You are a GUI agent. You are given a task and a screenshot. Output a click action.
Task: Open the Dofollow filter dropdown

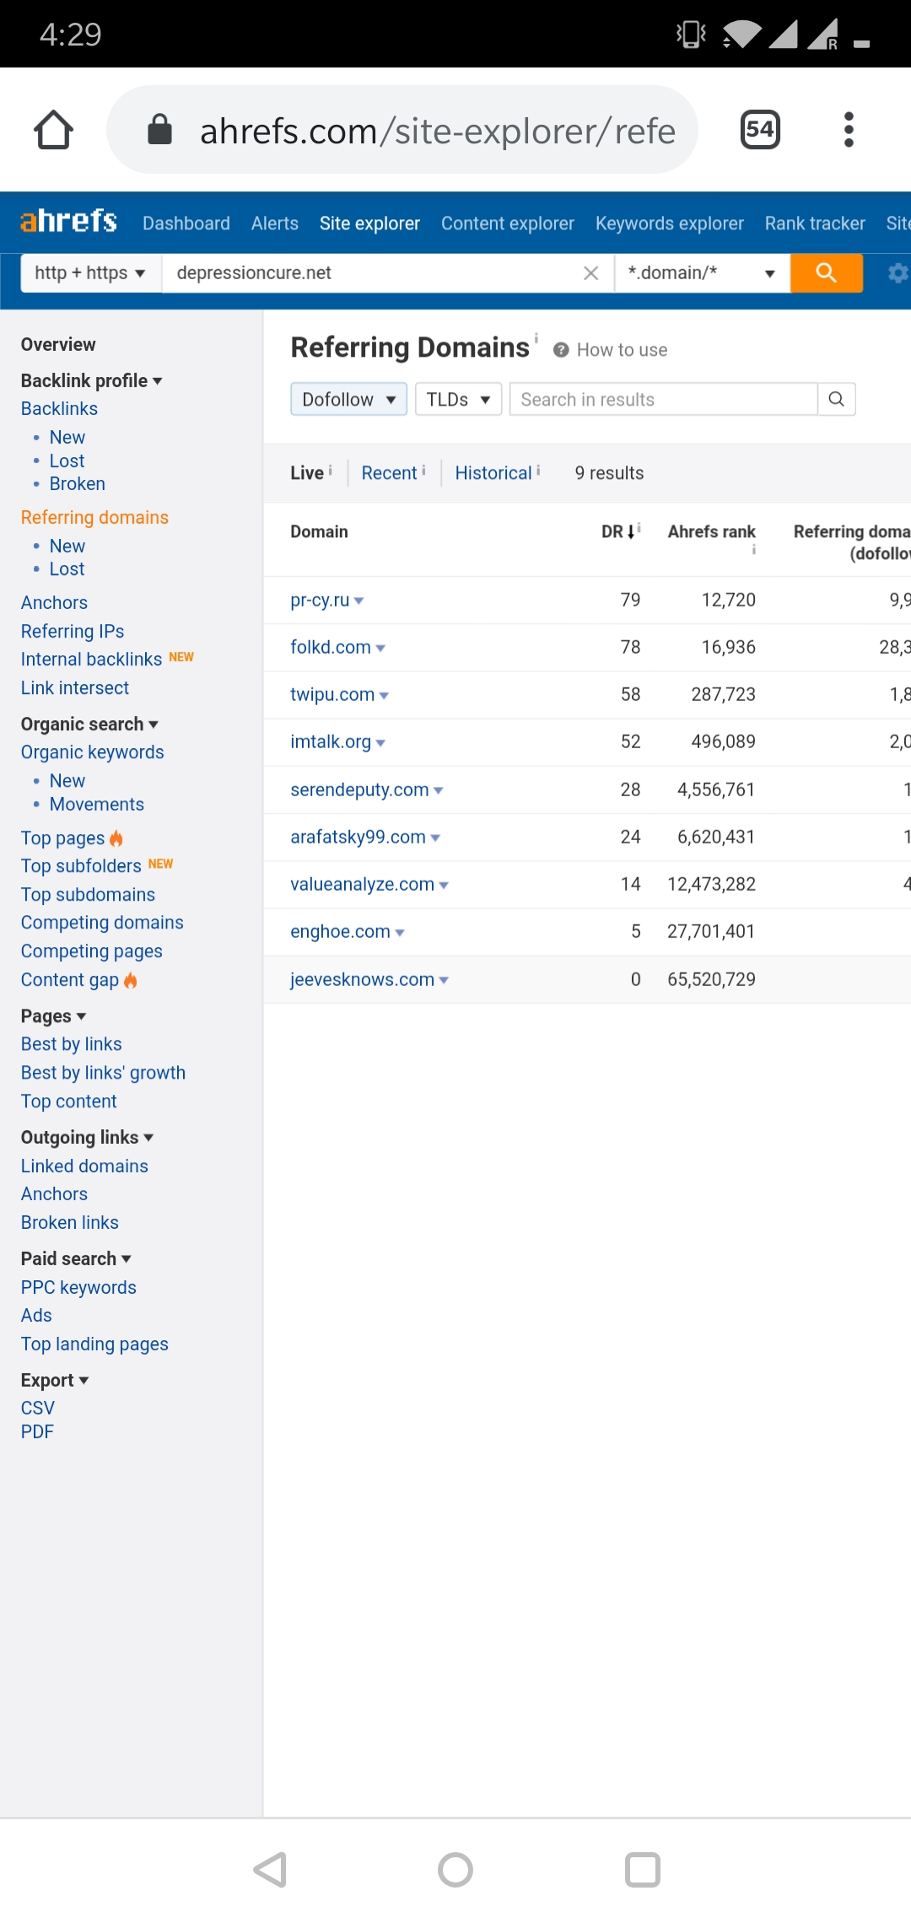tap(348, 399)
